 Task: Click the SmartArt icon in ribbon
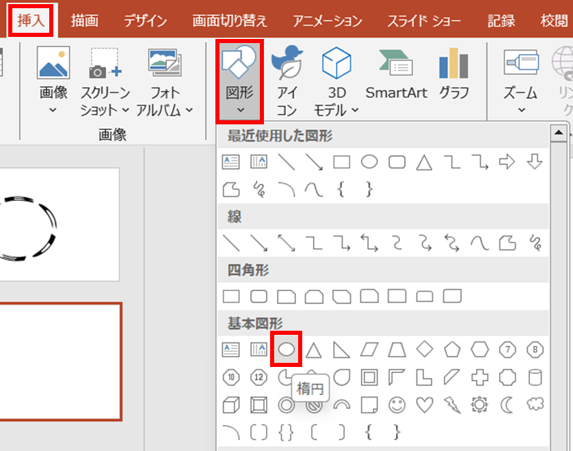(396, 75)
